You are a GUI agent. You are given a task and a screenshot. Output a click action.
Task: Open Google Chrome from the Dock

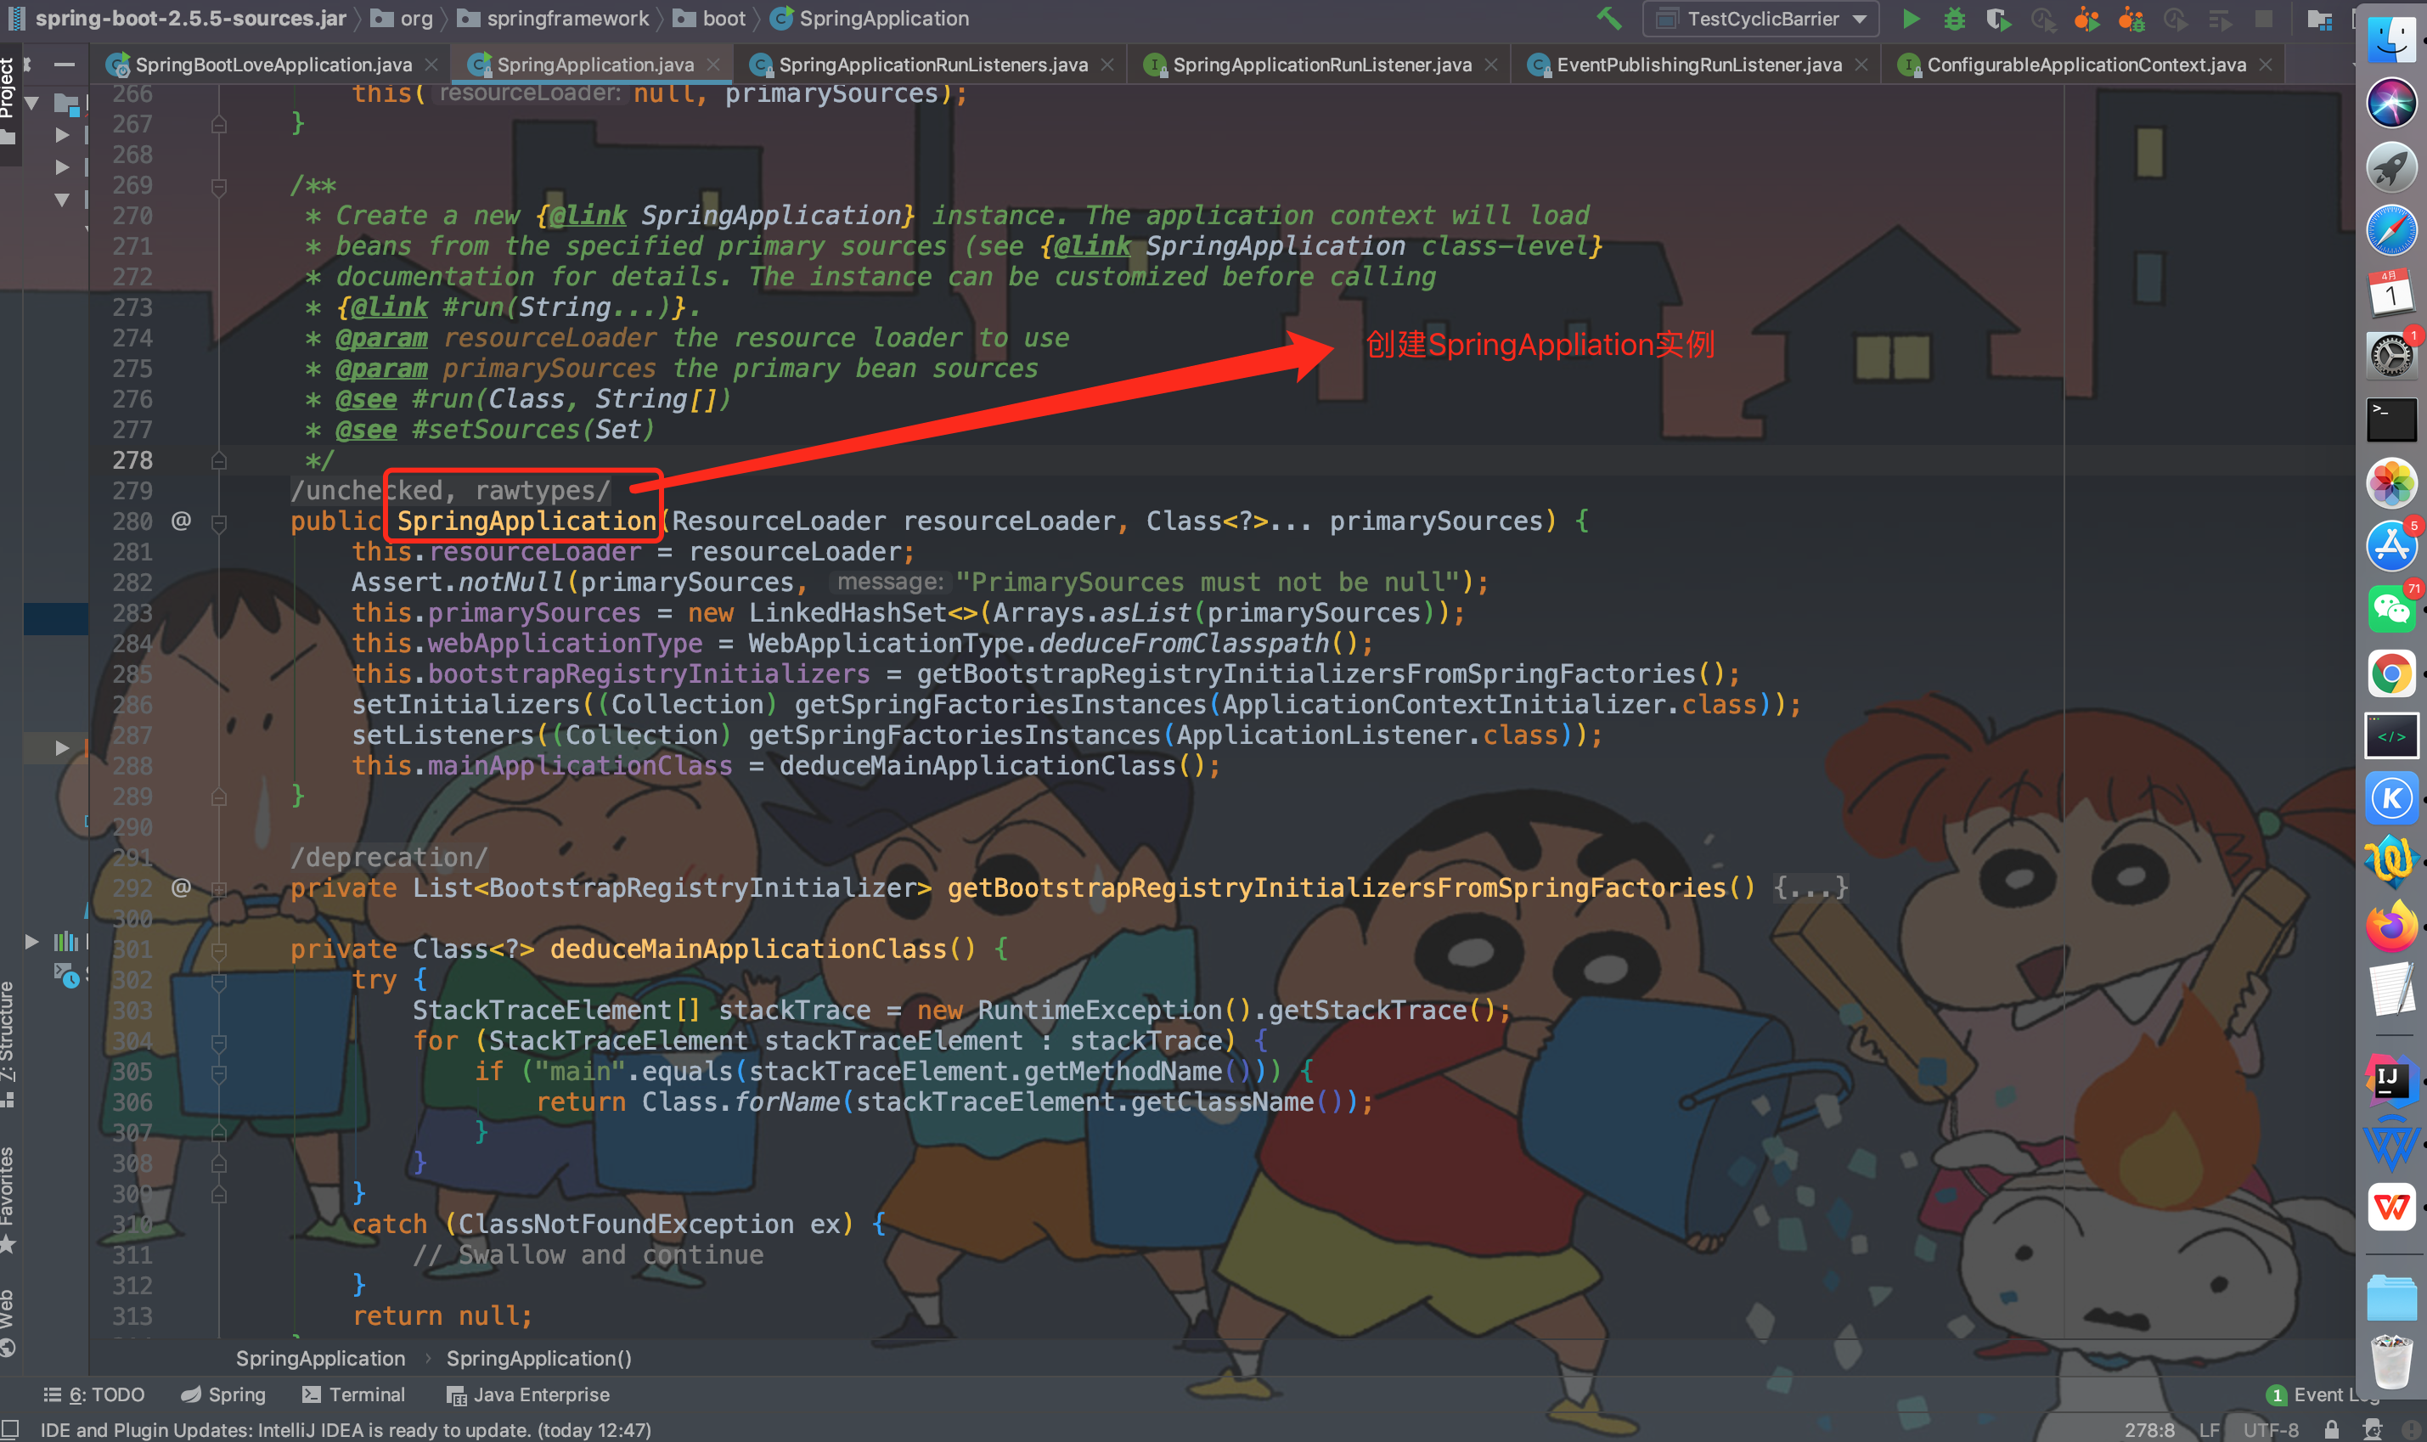(x=2390, y=673)
